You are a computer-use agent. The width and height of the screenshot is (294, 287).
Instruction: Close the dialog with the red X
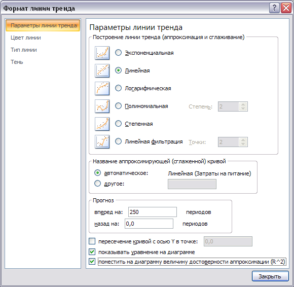286,8
